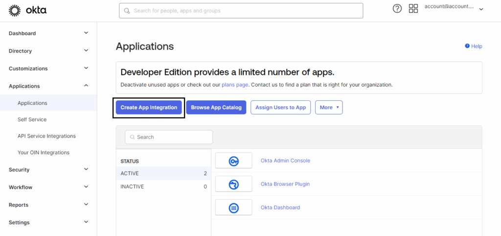
Task: Click the applications list Search field
Action: point(169,137)
